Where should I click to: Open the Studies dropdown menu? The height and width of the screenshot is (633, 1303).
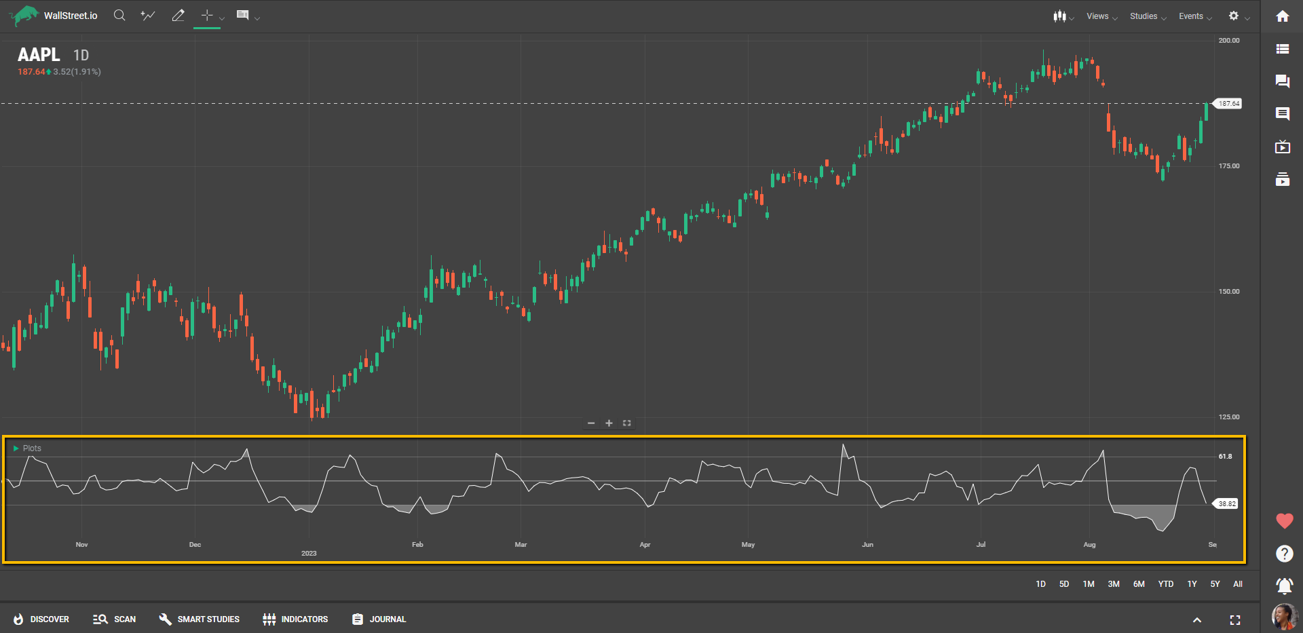[1147, 16]
